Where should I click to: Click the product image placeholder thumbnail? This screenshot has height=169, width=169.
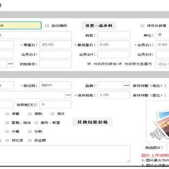click(x=158, y=121)
